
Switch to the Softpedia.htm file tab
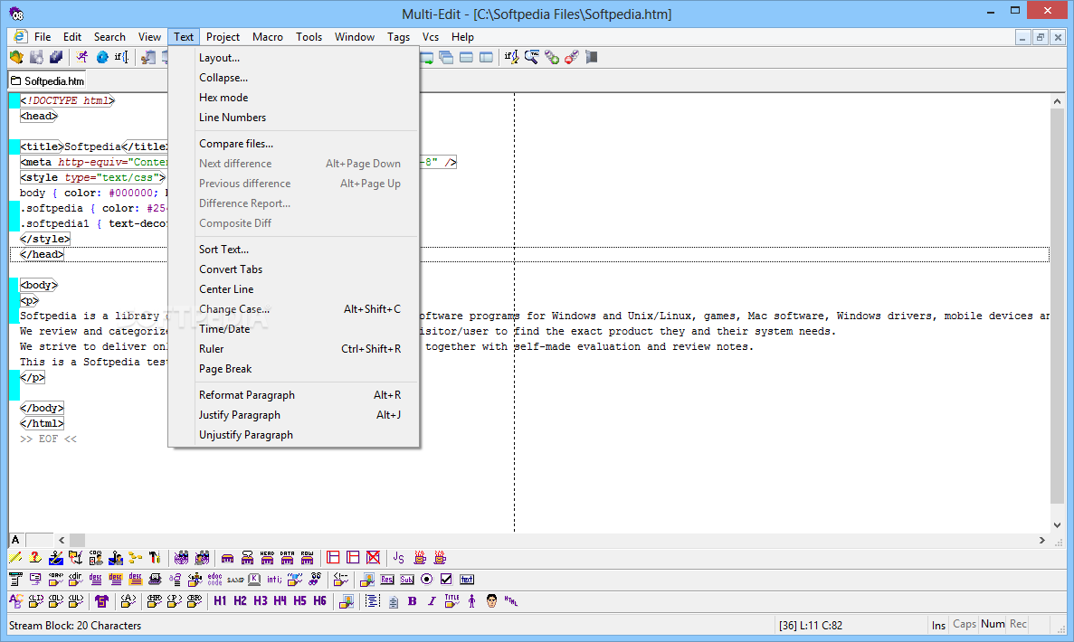(47, 80)
